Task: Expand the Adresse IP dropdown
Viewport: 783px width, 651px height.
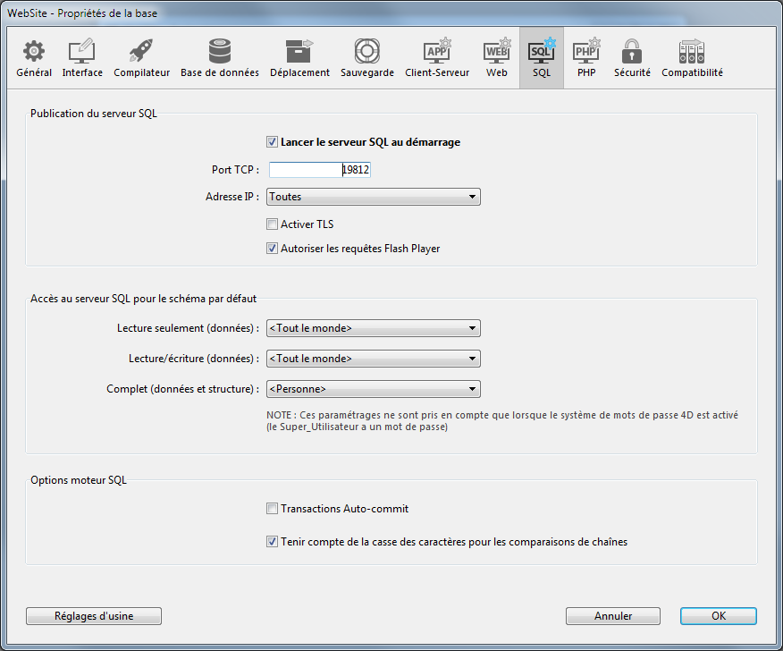Action: (374, 197)
